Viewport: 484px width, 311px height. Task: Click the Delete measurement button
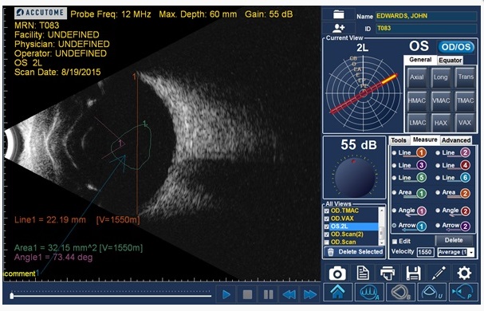tap(454, 240)
